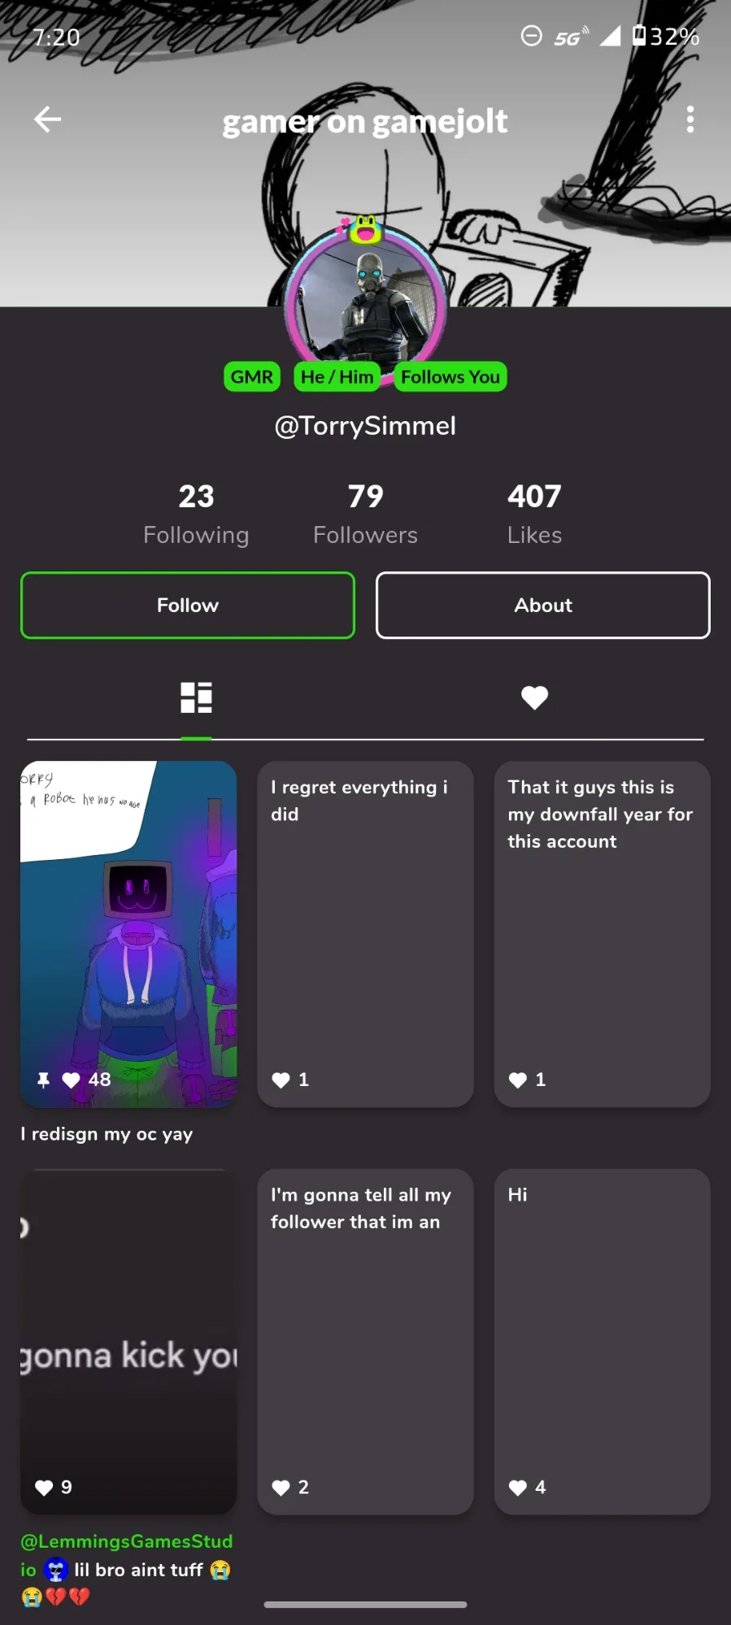Open the About button

point(543,605)
